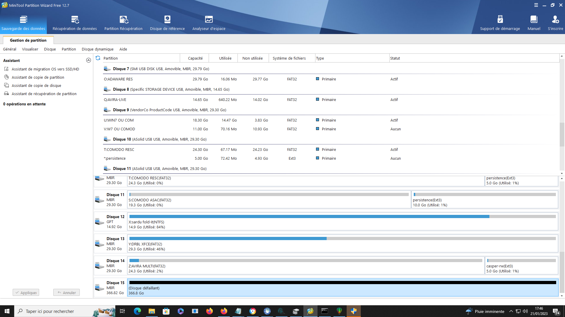Select Z:AVIRA MULTI partition block
Image resolution: width=565 pixels, height=317 pixels.
(x=306, y=266)
